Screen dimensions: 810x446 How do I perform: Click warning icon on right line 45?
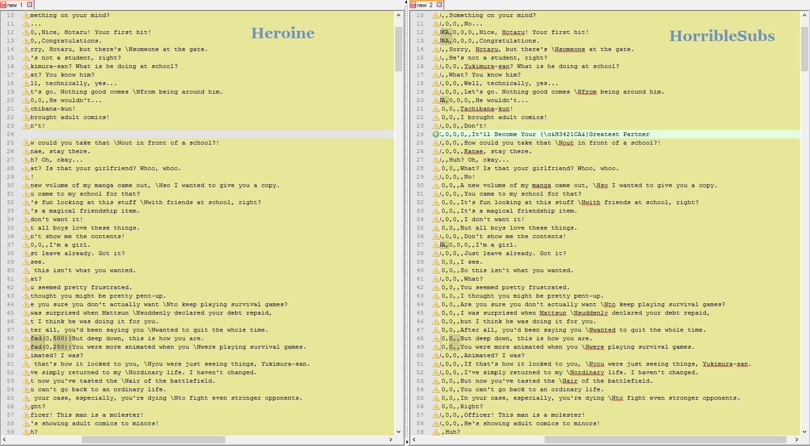coord(436,313)
